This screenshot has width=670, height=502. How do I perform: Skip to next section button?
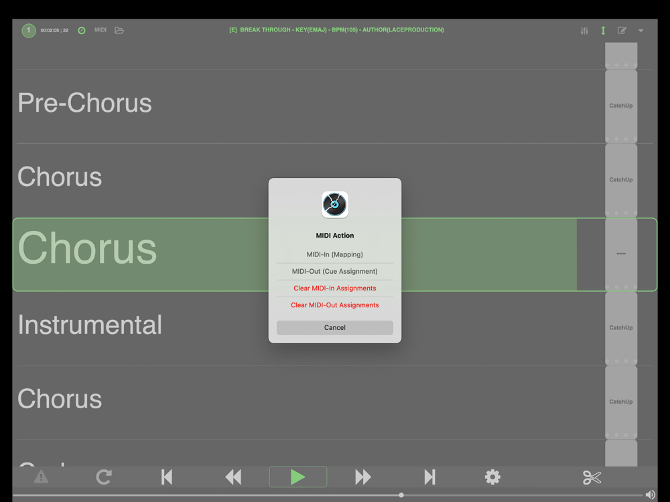point(429,477)
